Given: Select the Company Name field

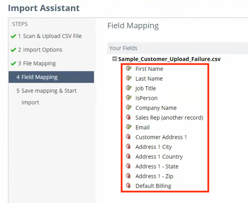Looking at the screenshot, I should point(156,108).
